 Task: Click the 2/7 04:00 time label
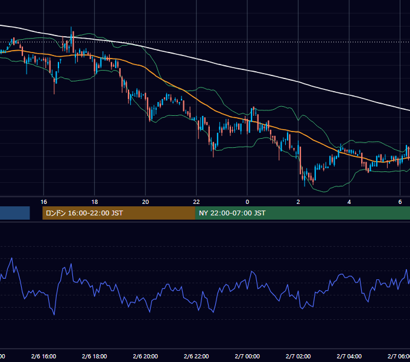click(349, 356)
